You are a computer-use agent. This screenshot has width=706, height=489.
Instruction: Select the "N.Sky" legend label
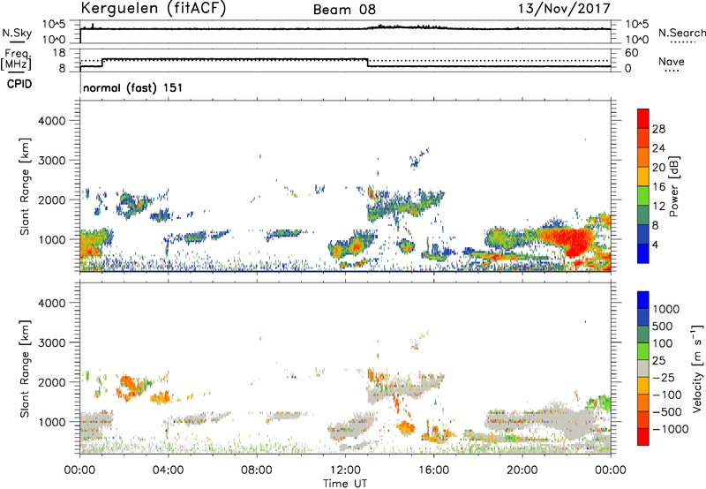(17, 33)
